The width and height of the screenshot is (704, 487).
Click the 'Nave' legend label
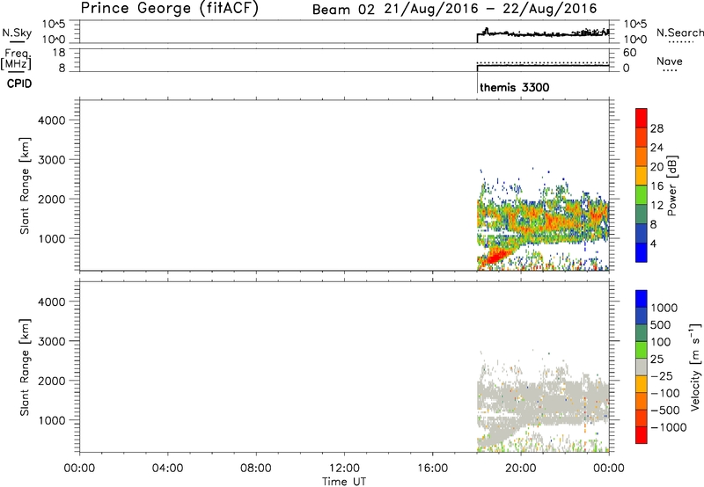670,61
